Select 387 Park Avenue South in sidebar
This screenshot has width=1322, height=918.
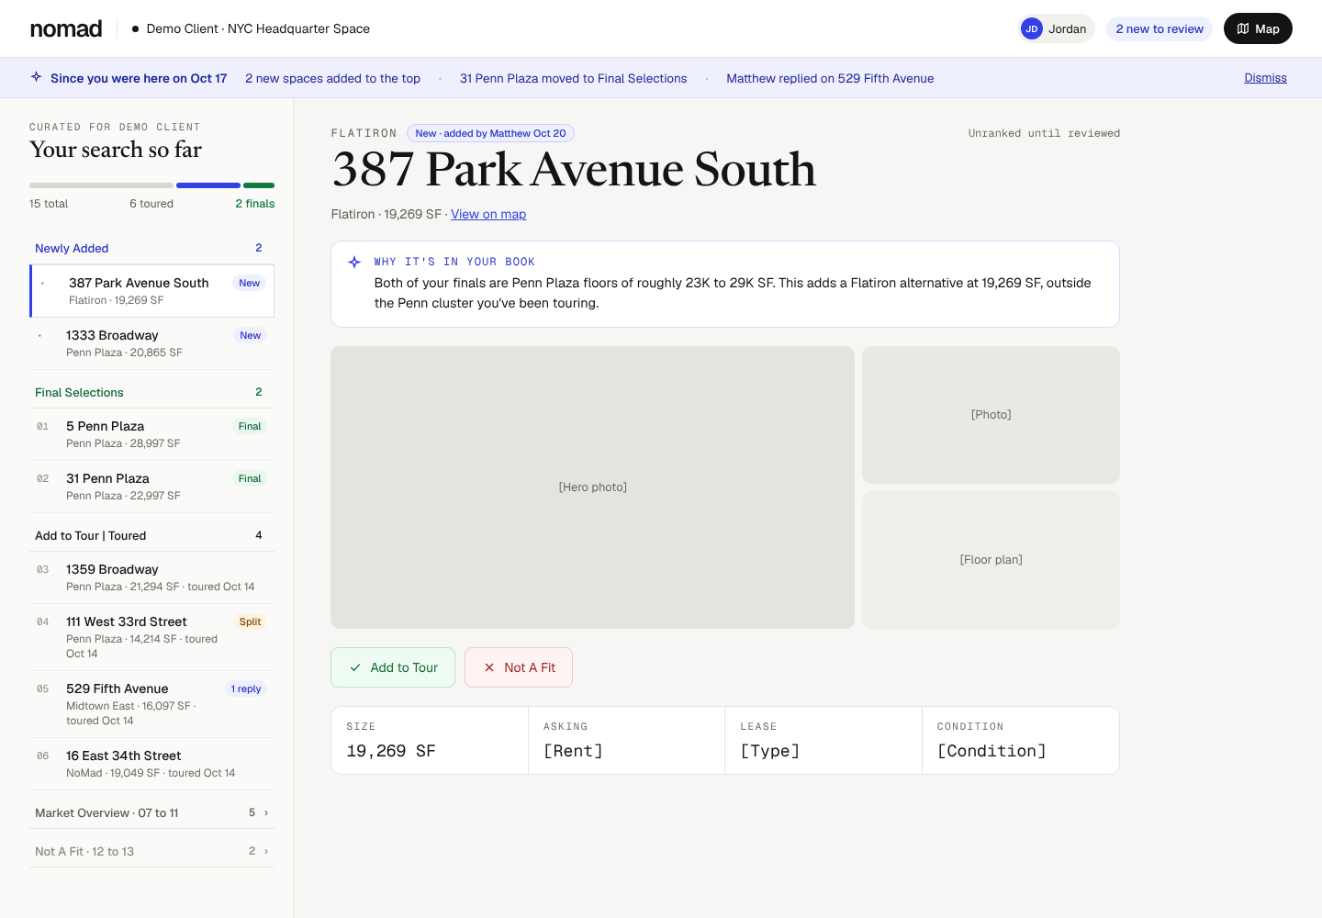[152, 291]
